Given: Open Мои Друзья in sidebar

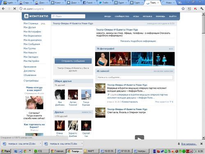Looking at the screenshot, I should 30,28.
